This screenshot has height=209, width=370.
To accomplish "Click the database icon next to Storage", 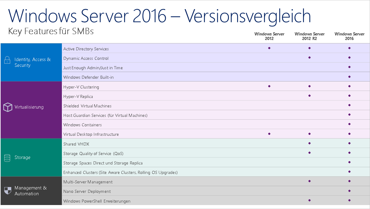I will tap(7, 158).
